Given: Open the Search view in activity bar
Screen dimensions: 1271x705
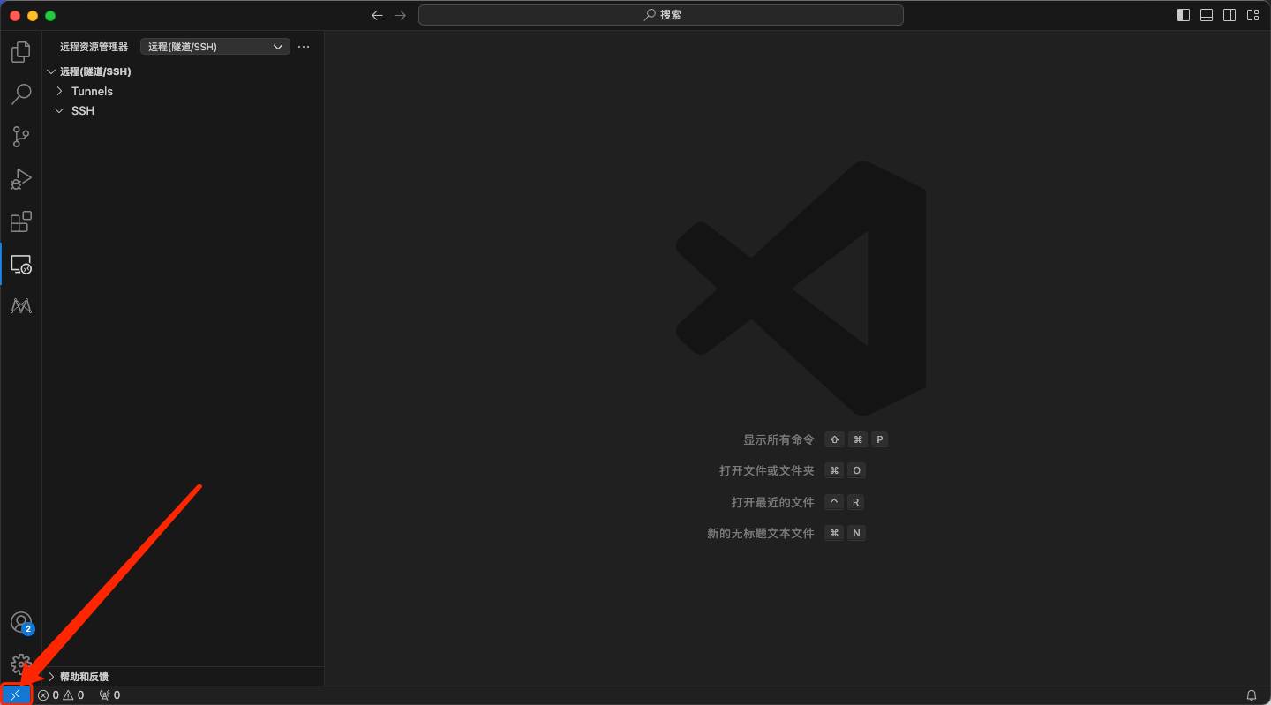Looking at the screenshot, I should (21, 94).
